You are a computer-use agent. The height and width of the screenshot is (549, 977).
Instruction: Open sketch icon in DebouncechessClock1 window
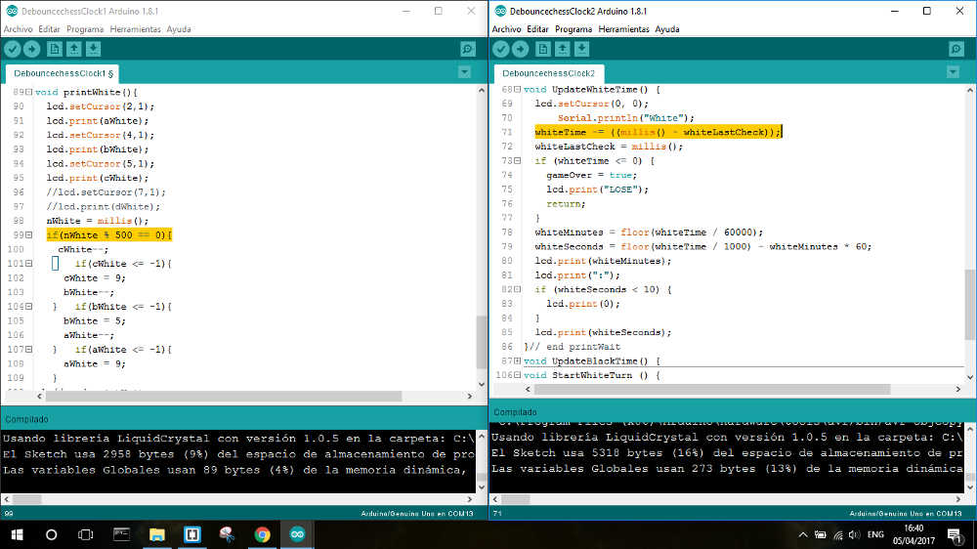point(73,49)
